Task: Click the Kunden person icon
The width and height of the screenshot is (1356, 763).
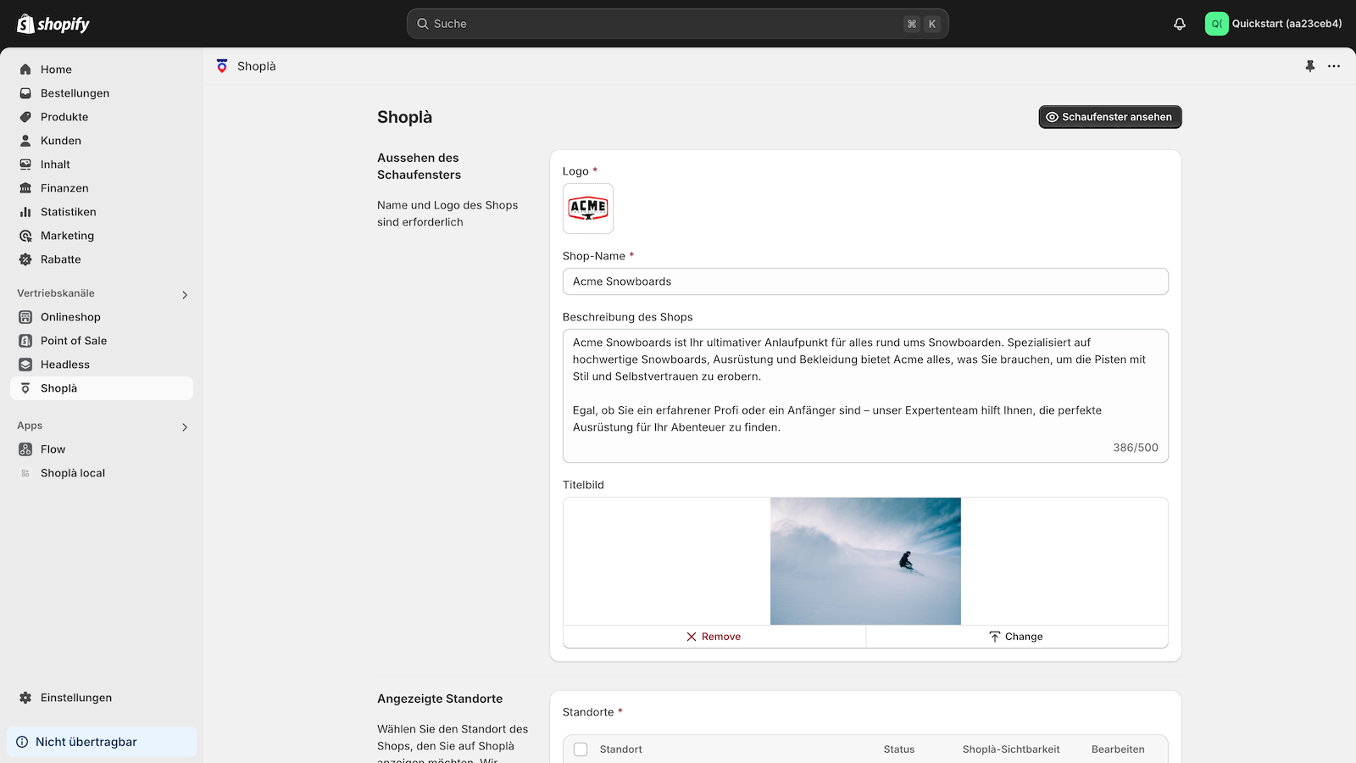Action: 25,141
